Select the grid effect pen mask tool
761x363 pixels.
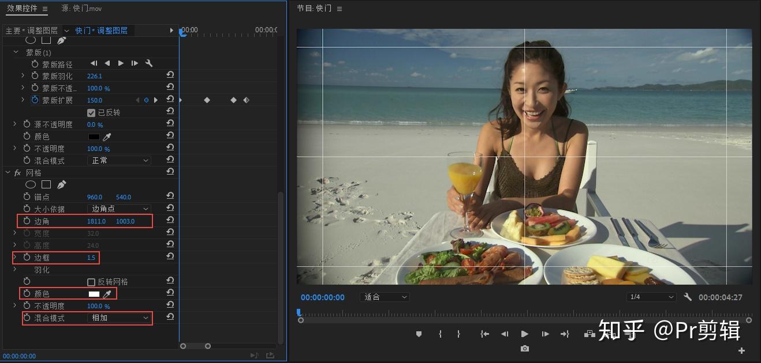point(62,184)
